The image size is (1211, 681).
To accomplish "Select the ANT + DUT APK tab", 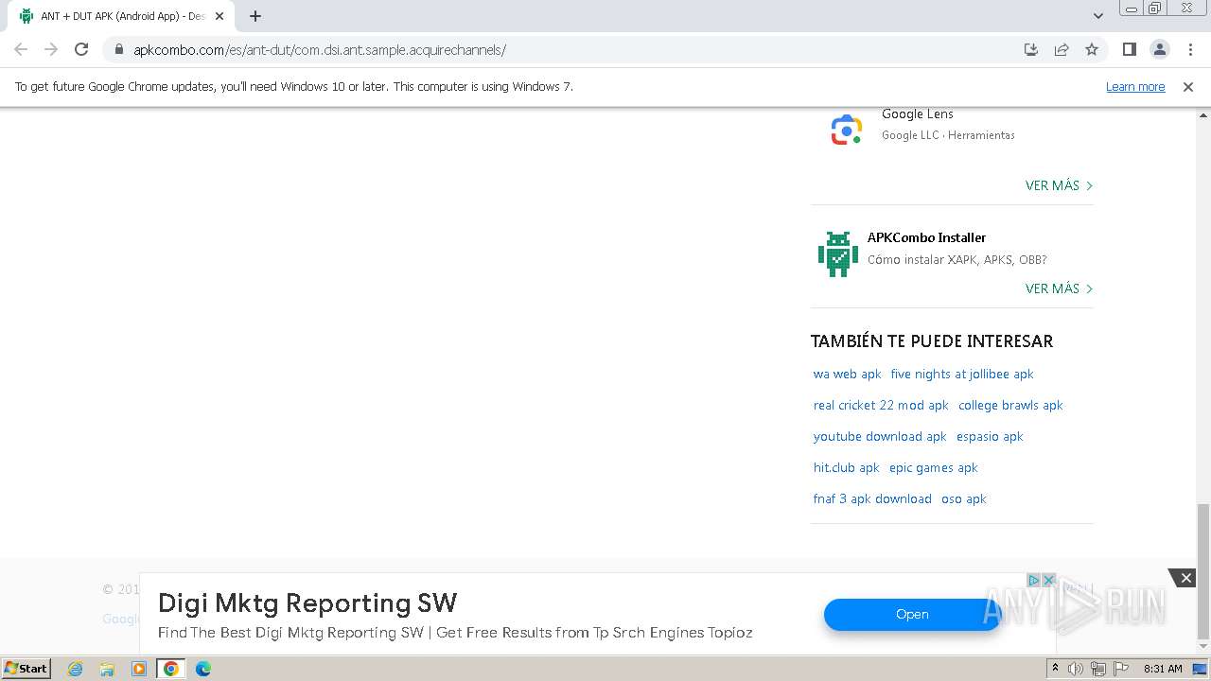I will [x=122, y=16].
